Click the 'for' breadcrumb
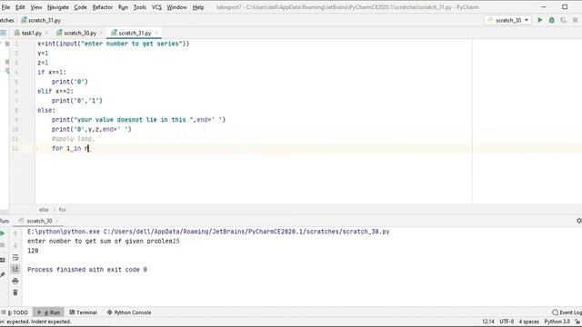The width and height of the screenshot is (582, 327). pos(63,210)
